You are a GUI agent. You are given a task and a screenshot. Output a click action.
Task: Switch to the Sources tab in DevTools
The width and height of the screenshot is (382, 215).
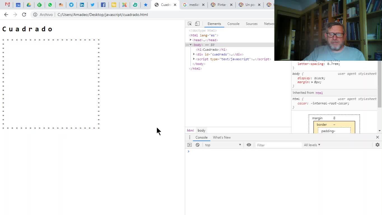click(x=251, y=24)
